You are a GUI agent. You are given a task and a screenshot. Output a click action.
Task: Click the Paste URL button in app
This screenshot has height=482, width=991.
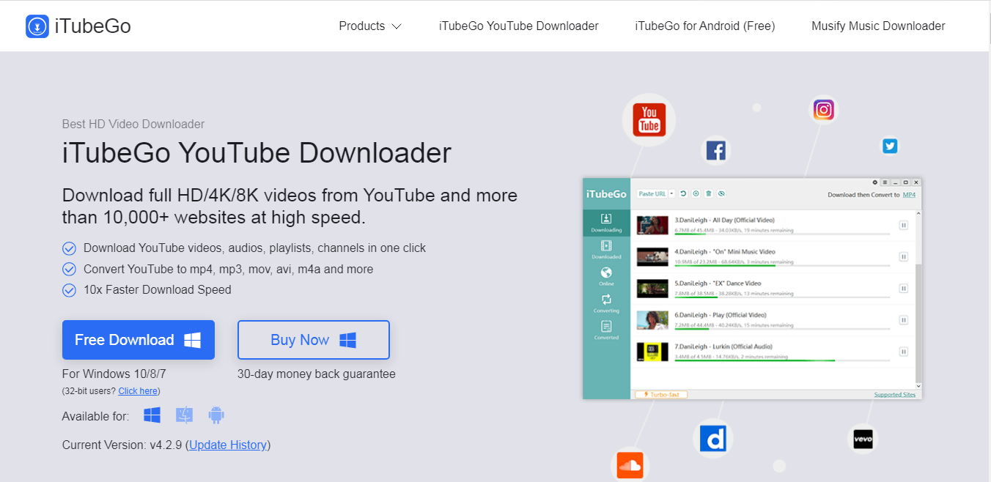(652, 194)
